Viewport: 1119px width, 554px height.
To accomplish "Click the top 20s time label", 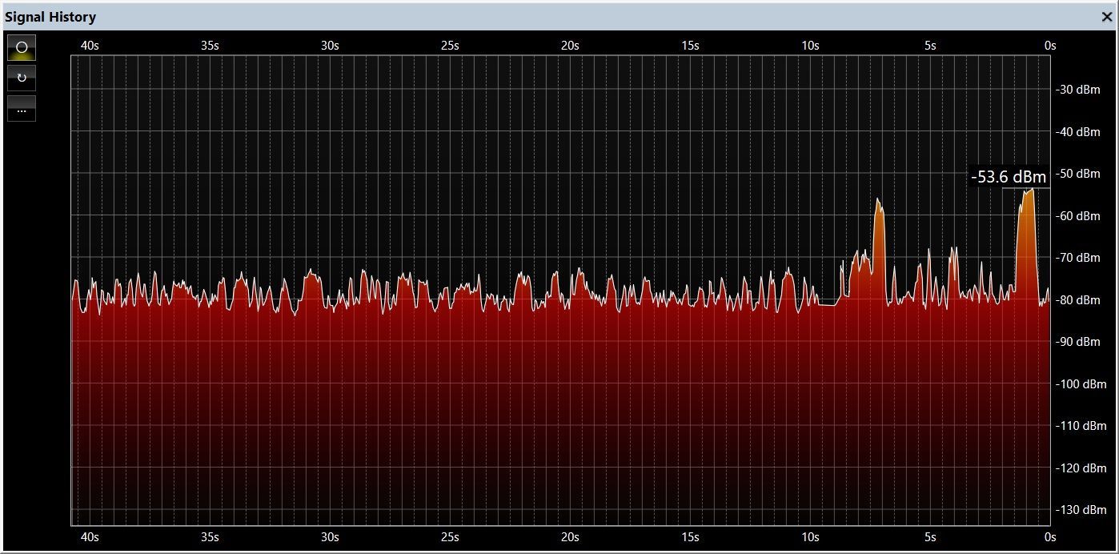I will (570, 46).
